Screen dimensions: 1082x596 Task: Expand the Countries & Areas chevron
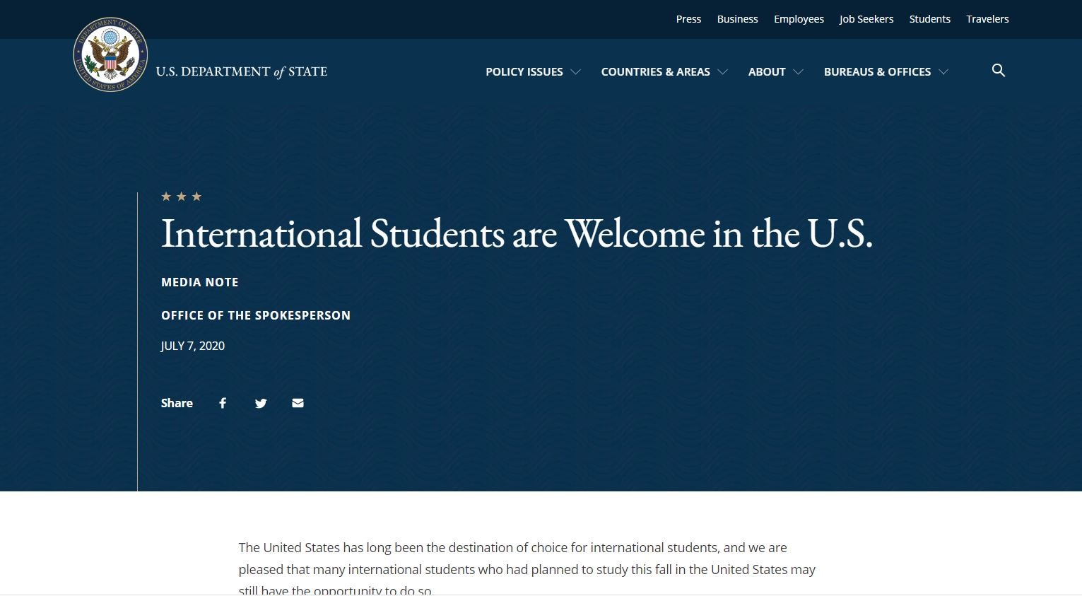pyautogui.click(x=722, y=72)
